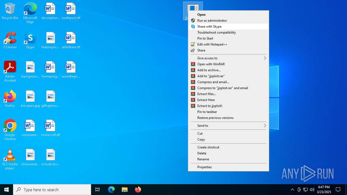Select the frameprog... document icon
This screenshot has height=195, width=347.
click(50, 70)
